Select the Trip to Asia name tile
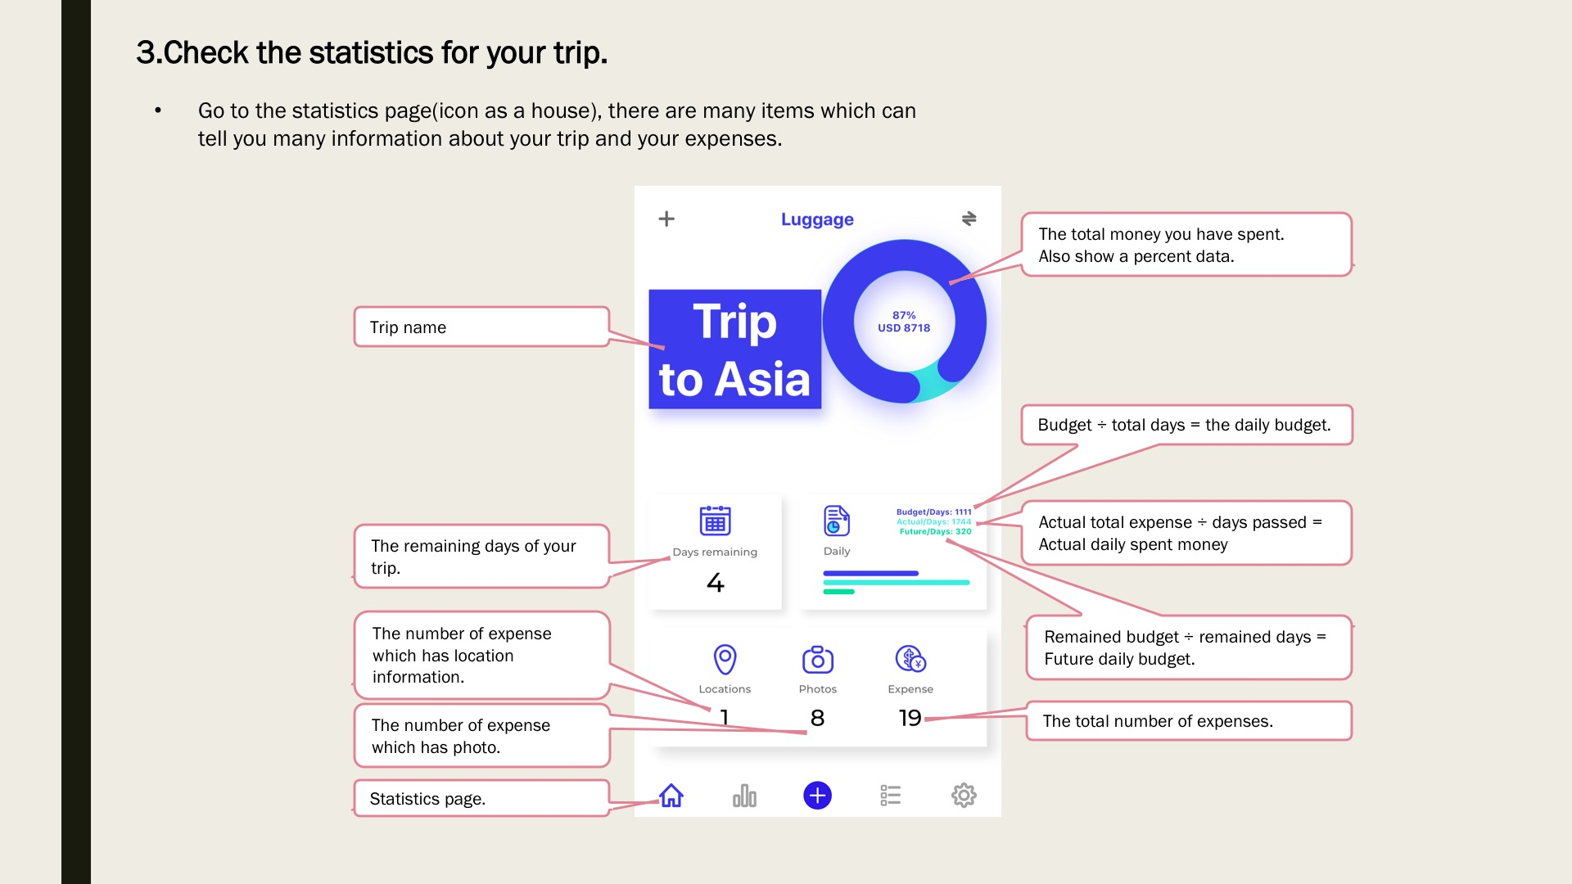Image resolution: width=1572 pixels, height=884 pixels. click(x=734, y=350)
